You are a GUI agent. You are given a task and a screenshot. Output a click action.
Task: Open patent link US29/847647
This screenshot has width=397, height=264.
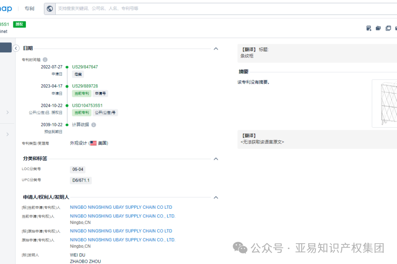click(x=84, y=67)
